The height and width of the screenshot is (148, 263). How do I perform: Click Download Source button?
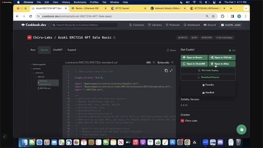208,77
